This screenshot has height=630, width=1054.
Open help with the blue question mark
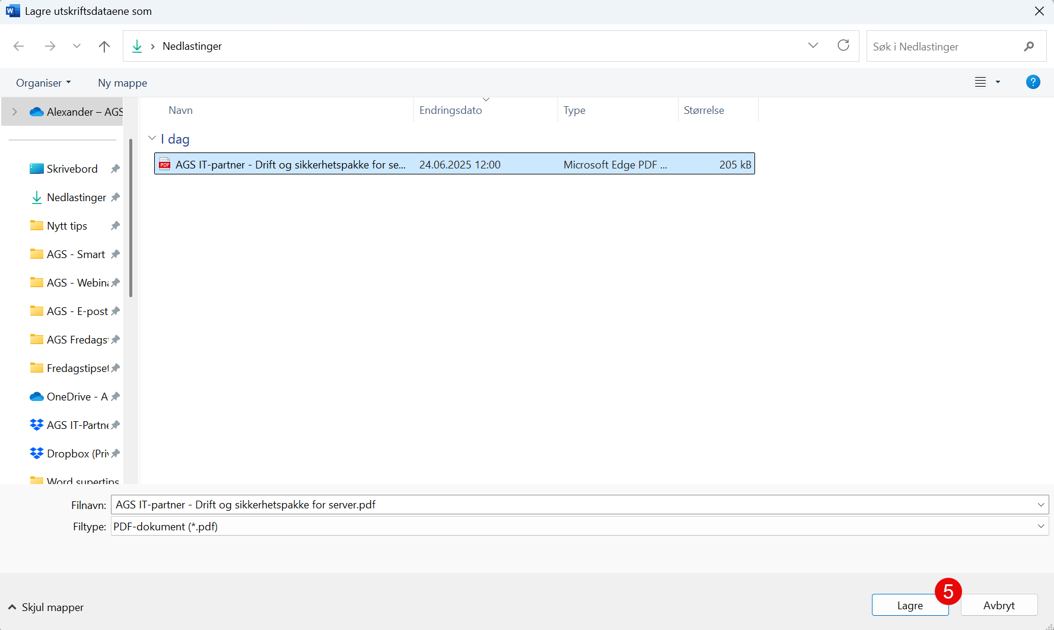[x=1033, y=82]
